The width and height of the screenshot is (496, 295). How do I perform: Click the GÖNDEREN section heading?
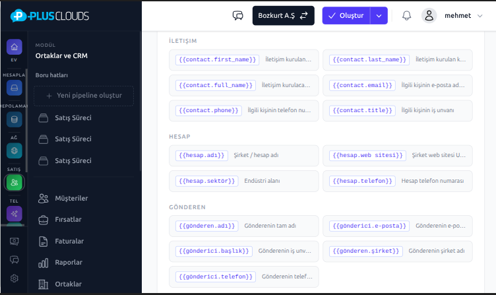click(x=187, y=207)
